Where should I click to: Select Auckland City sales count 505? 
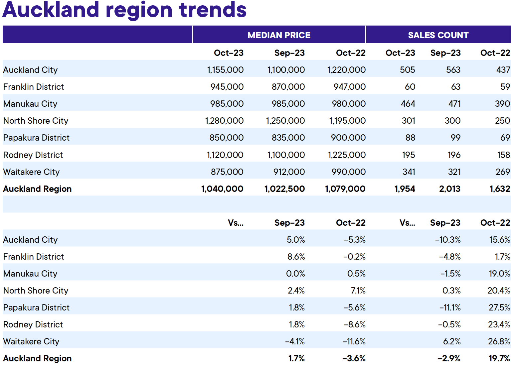pos(408,70)
